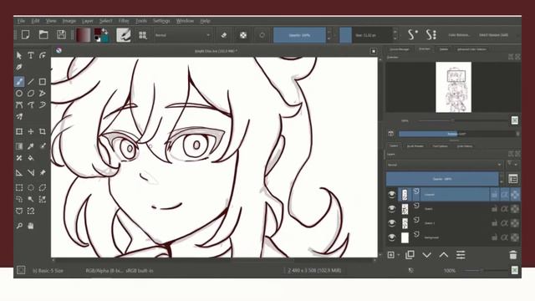Click Select Opaque (Add) button
This screenshot has width=535, height=301.
pos(493,35)
